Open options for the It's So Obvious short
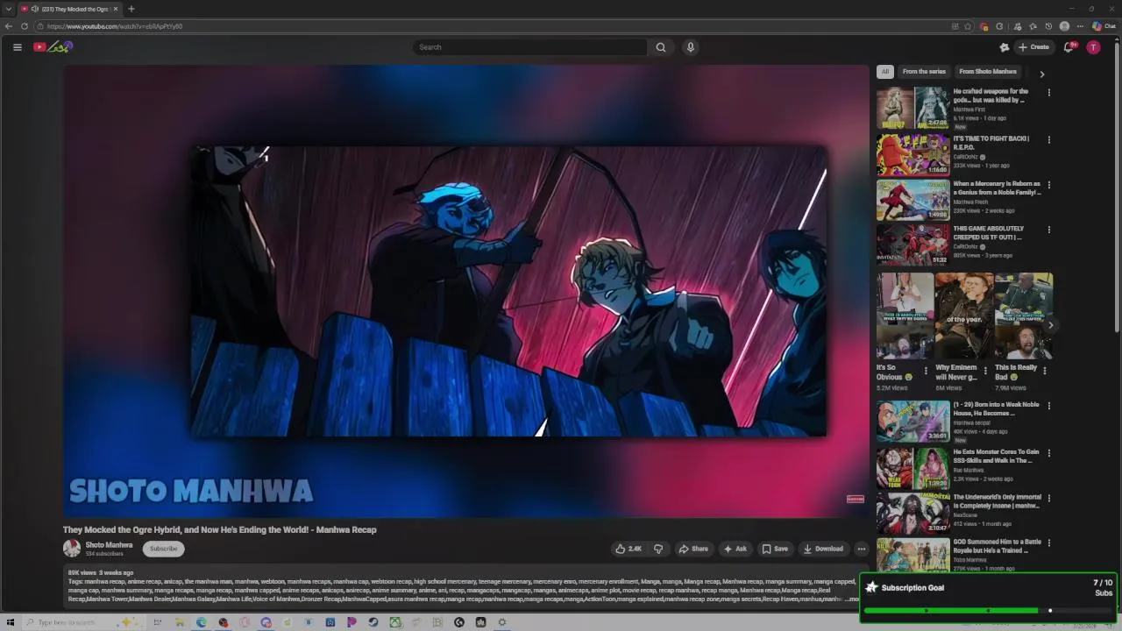 click(926, 370)
